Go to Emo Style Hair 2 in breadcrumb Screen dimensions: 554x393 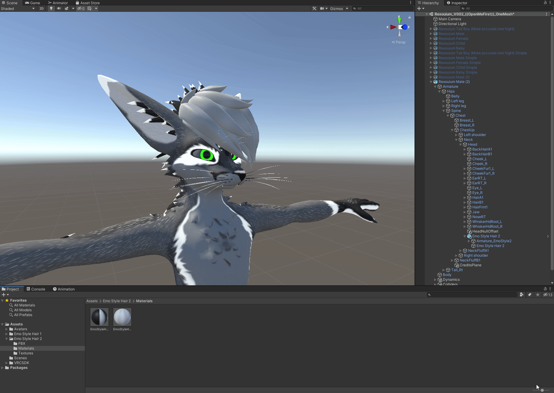click(117, 301)
